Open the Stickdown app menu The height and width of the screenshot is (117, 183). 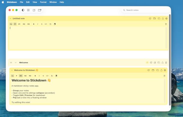(12, 2)
